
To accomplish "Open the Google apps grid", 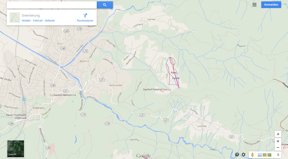I will coord(254,5).
